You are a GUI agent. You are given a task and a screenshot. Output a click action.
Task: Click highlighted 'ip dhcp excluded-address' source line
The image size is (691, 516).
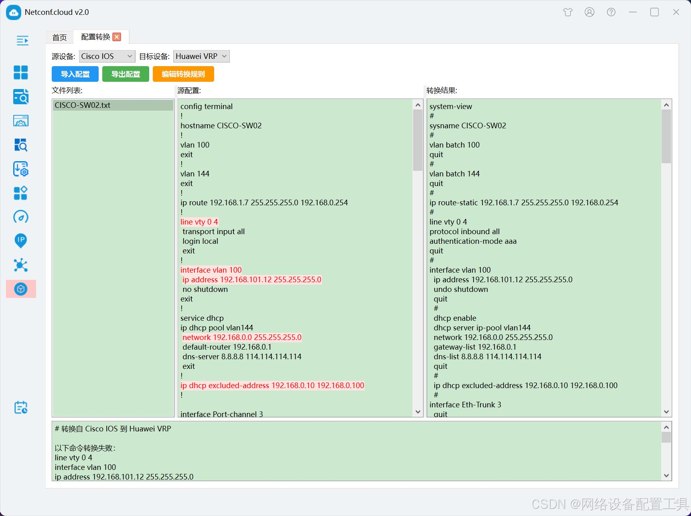[272, 385]
